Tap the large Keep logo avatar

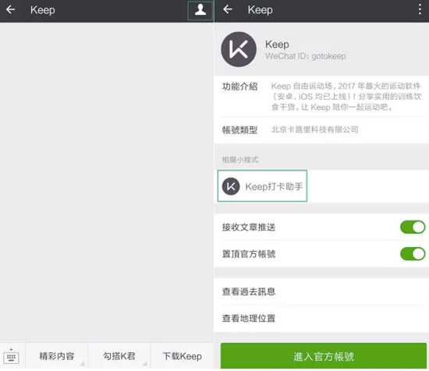(x=239, y=49)
